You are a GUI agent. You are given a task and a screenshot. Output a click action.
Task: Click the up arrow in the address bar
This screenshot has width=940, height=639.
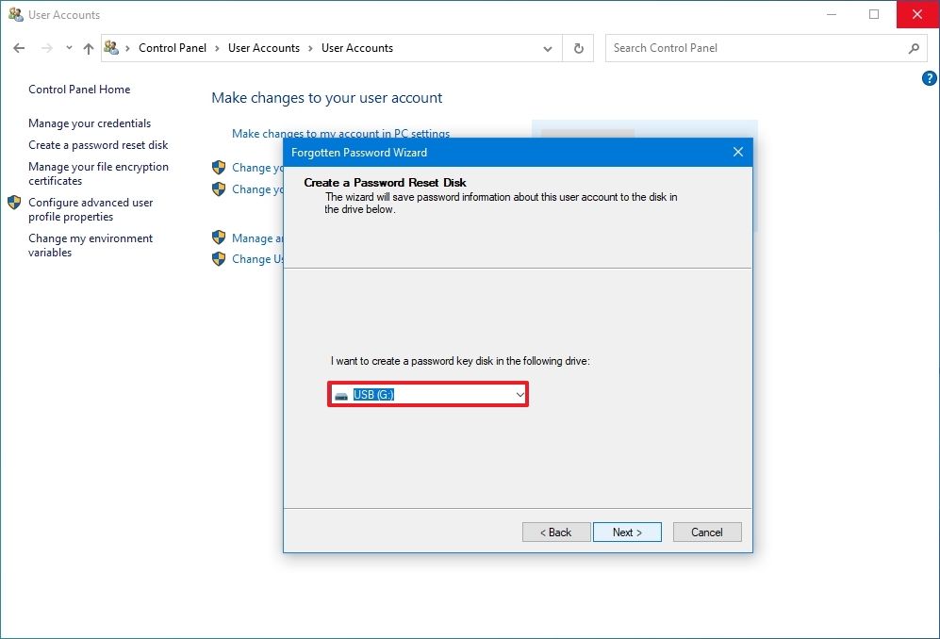(x=88, y=47)
